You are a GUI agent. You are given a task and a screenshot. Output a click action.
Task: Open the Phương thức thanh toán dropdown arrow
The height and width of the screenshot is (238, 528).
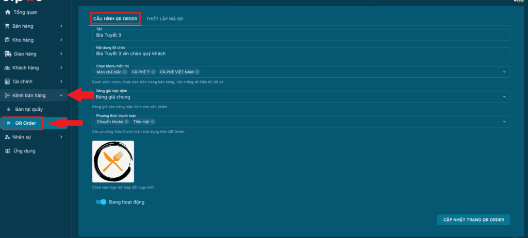(503, 122)
